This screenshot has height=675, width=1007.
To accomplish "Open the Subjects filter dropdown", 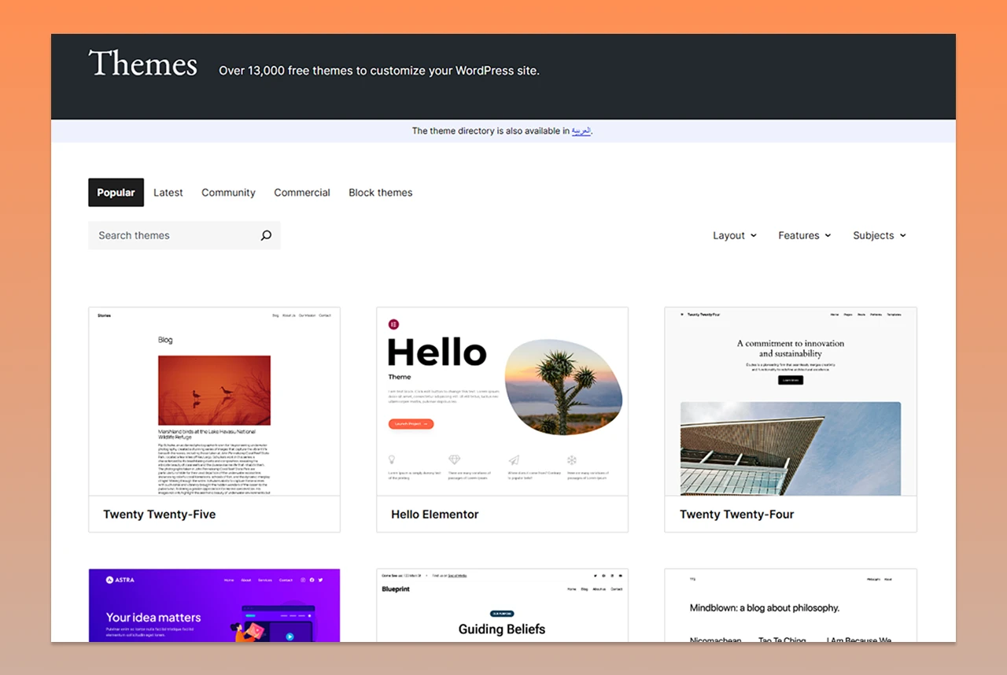I will (880, 235).
